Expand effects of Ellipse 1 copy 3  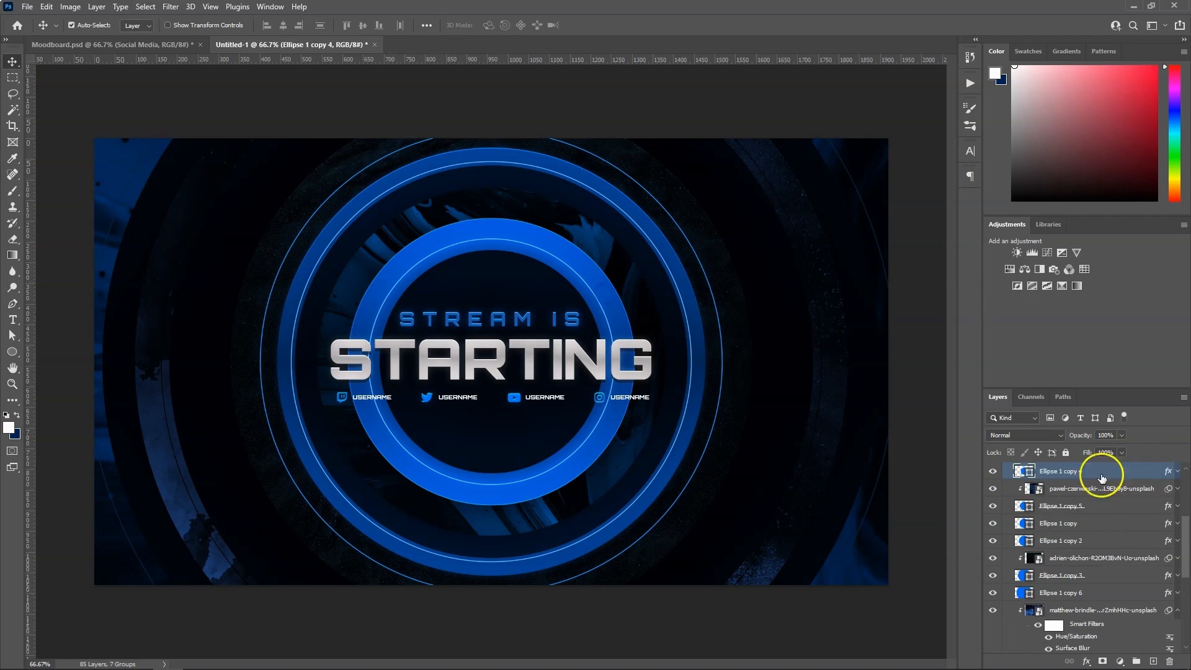[1178, 576]
